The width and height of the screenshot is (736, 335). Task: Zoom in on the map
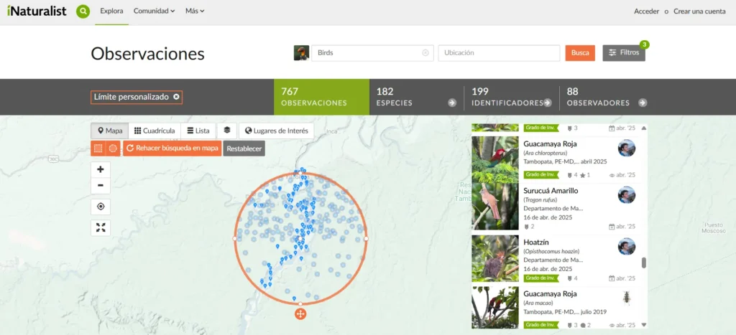click(x=100, y=170)
